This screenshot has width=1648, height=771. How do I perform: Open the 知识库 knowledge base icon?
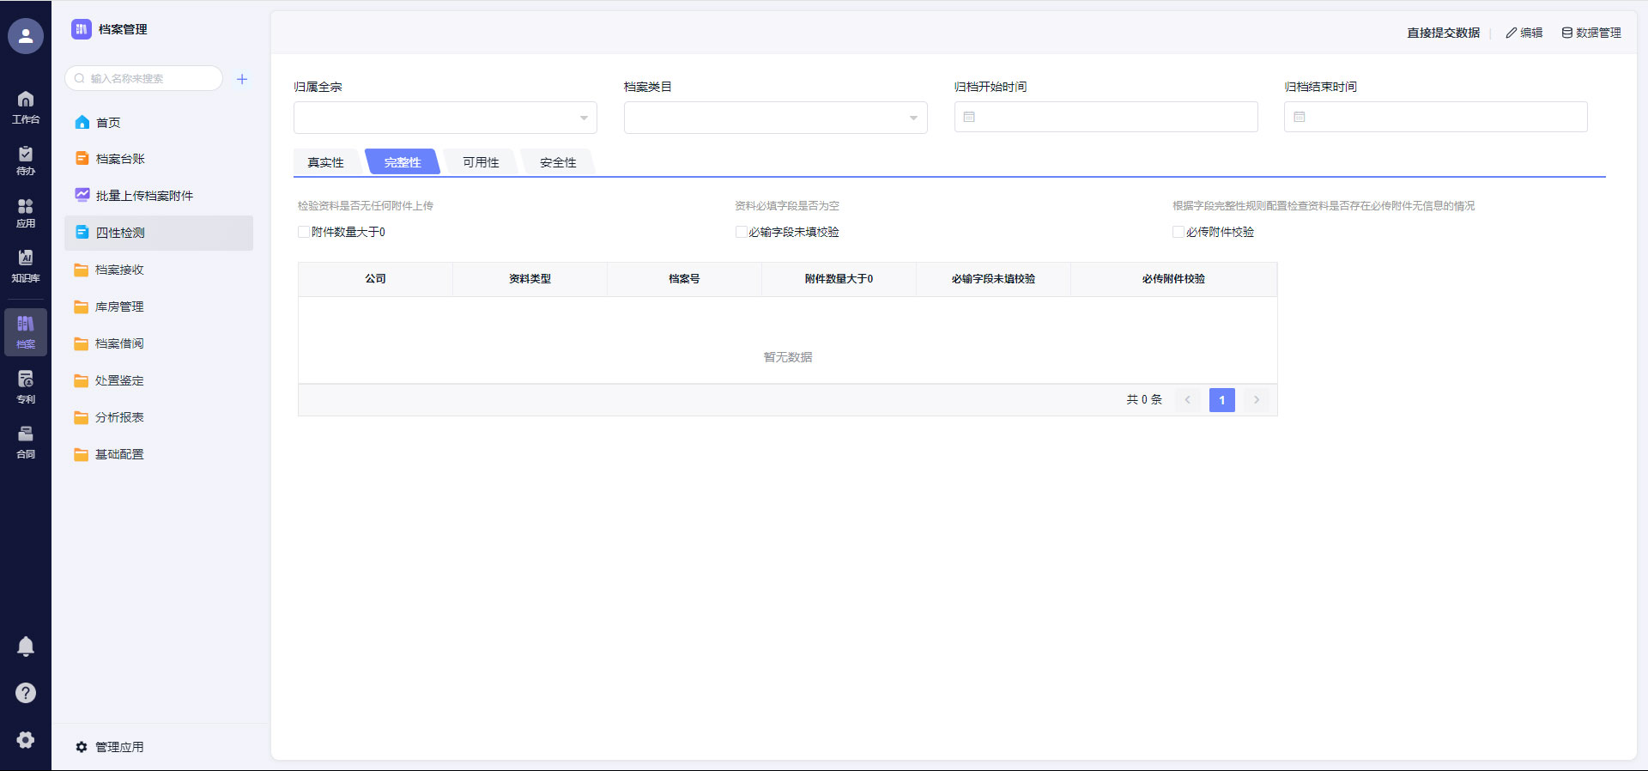(26, 265)
